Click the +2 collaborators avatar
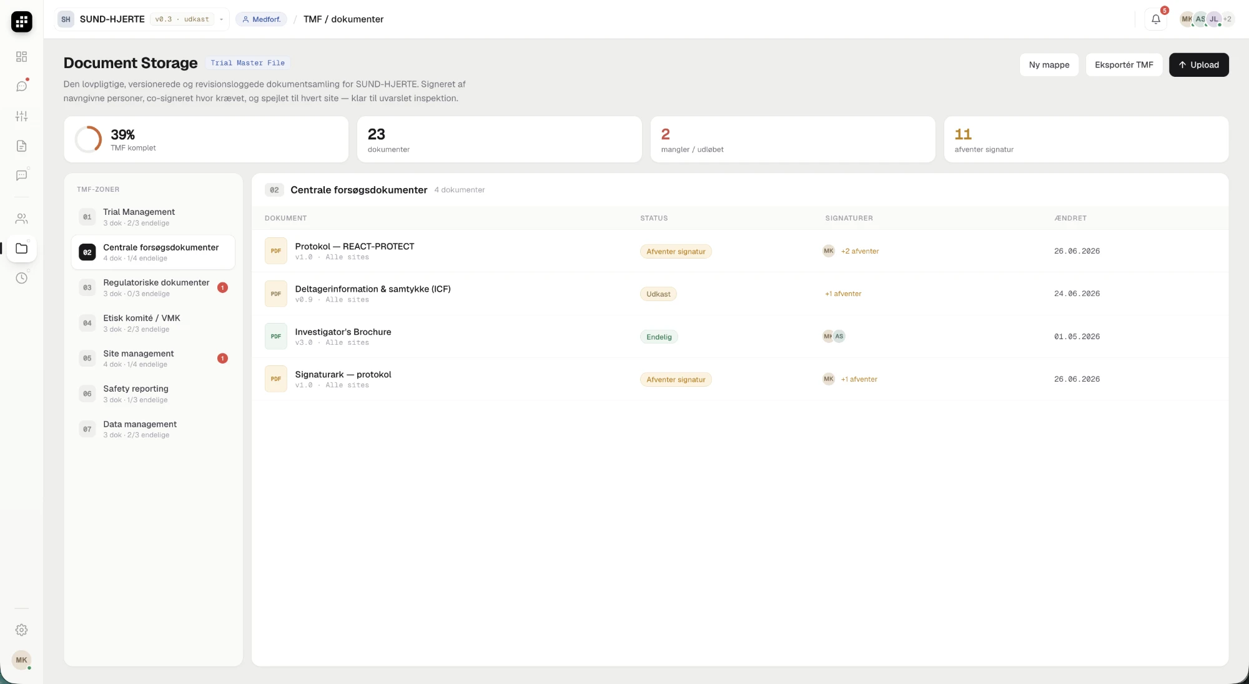This screenshot has height=684, width=1249. tap(1228, 19)
